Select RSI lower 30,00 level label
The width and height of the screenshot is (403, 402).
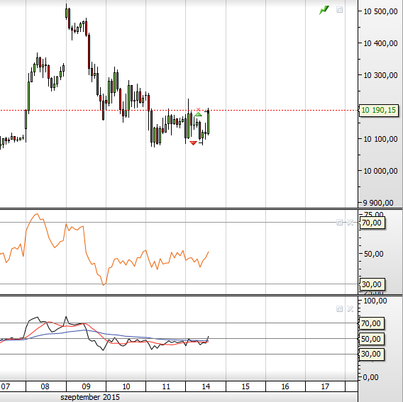click(x=372, y=284)
